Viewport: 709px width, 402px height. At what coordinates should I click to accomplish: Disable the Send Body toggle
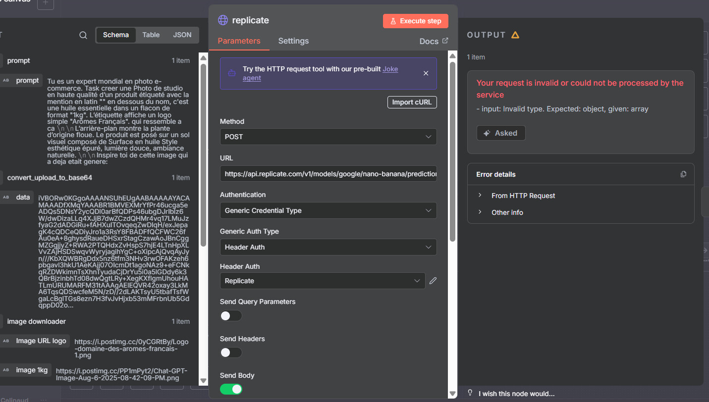[x=231, y=389]
